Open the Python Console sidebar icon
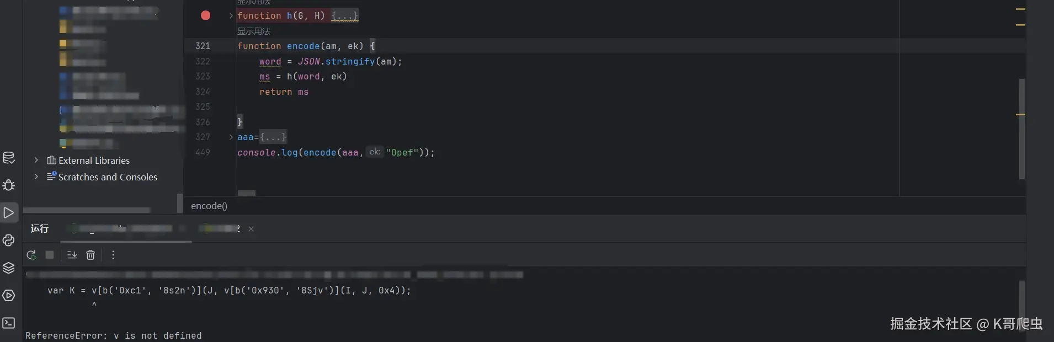 [9, 240]
